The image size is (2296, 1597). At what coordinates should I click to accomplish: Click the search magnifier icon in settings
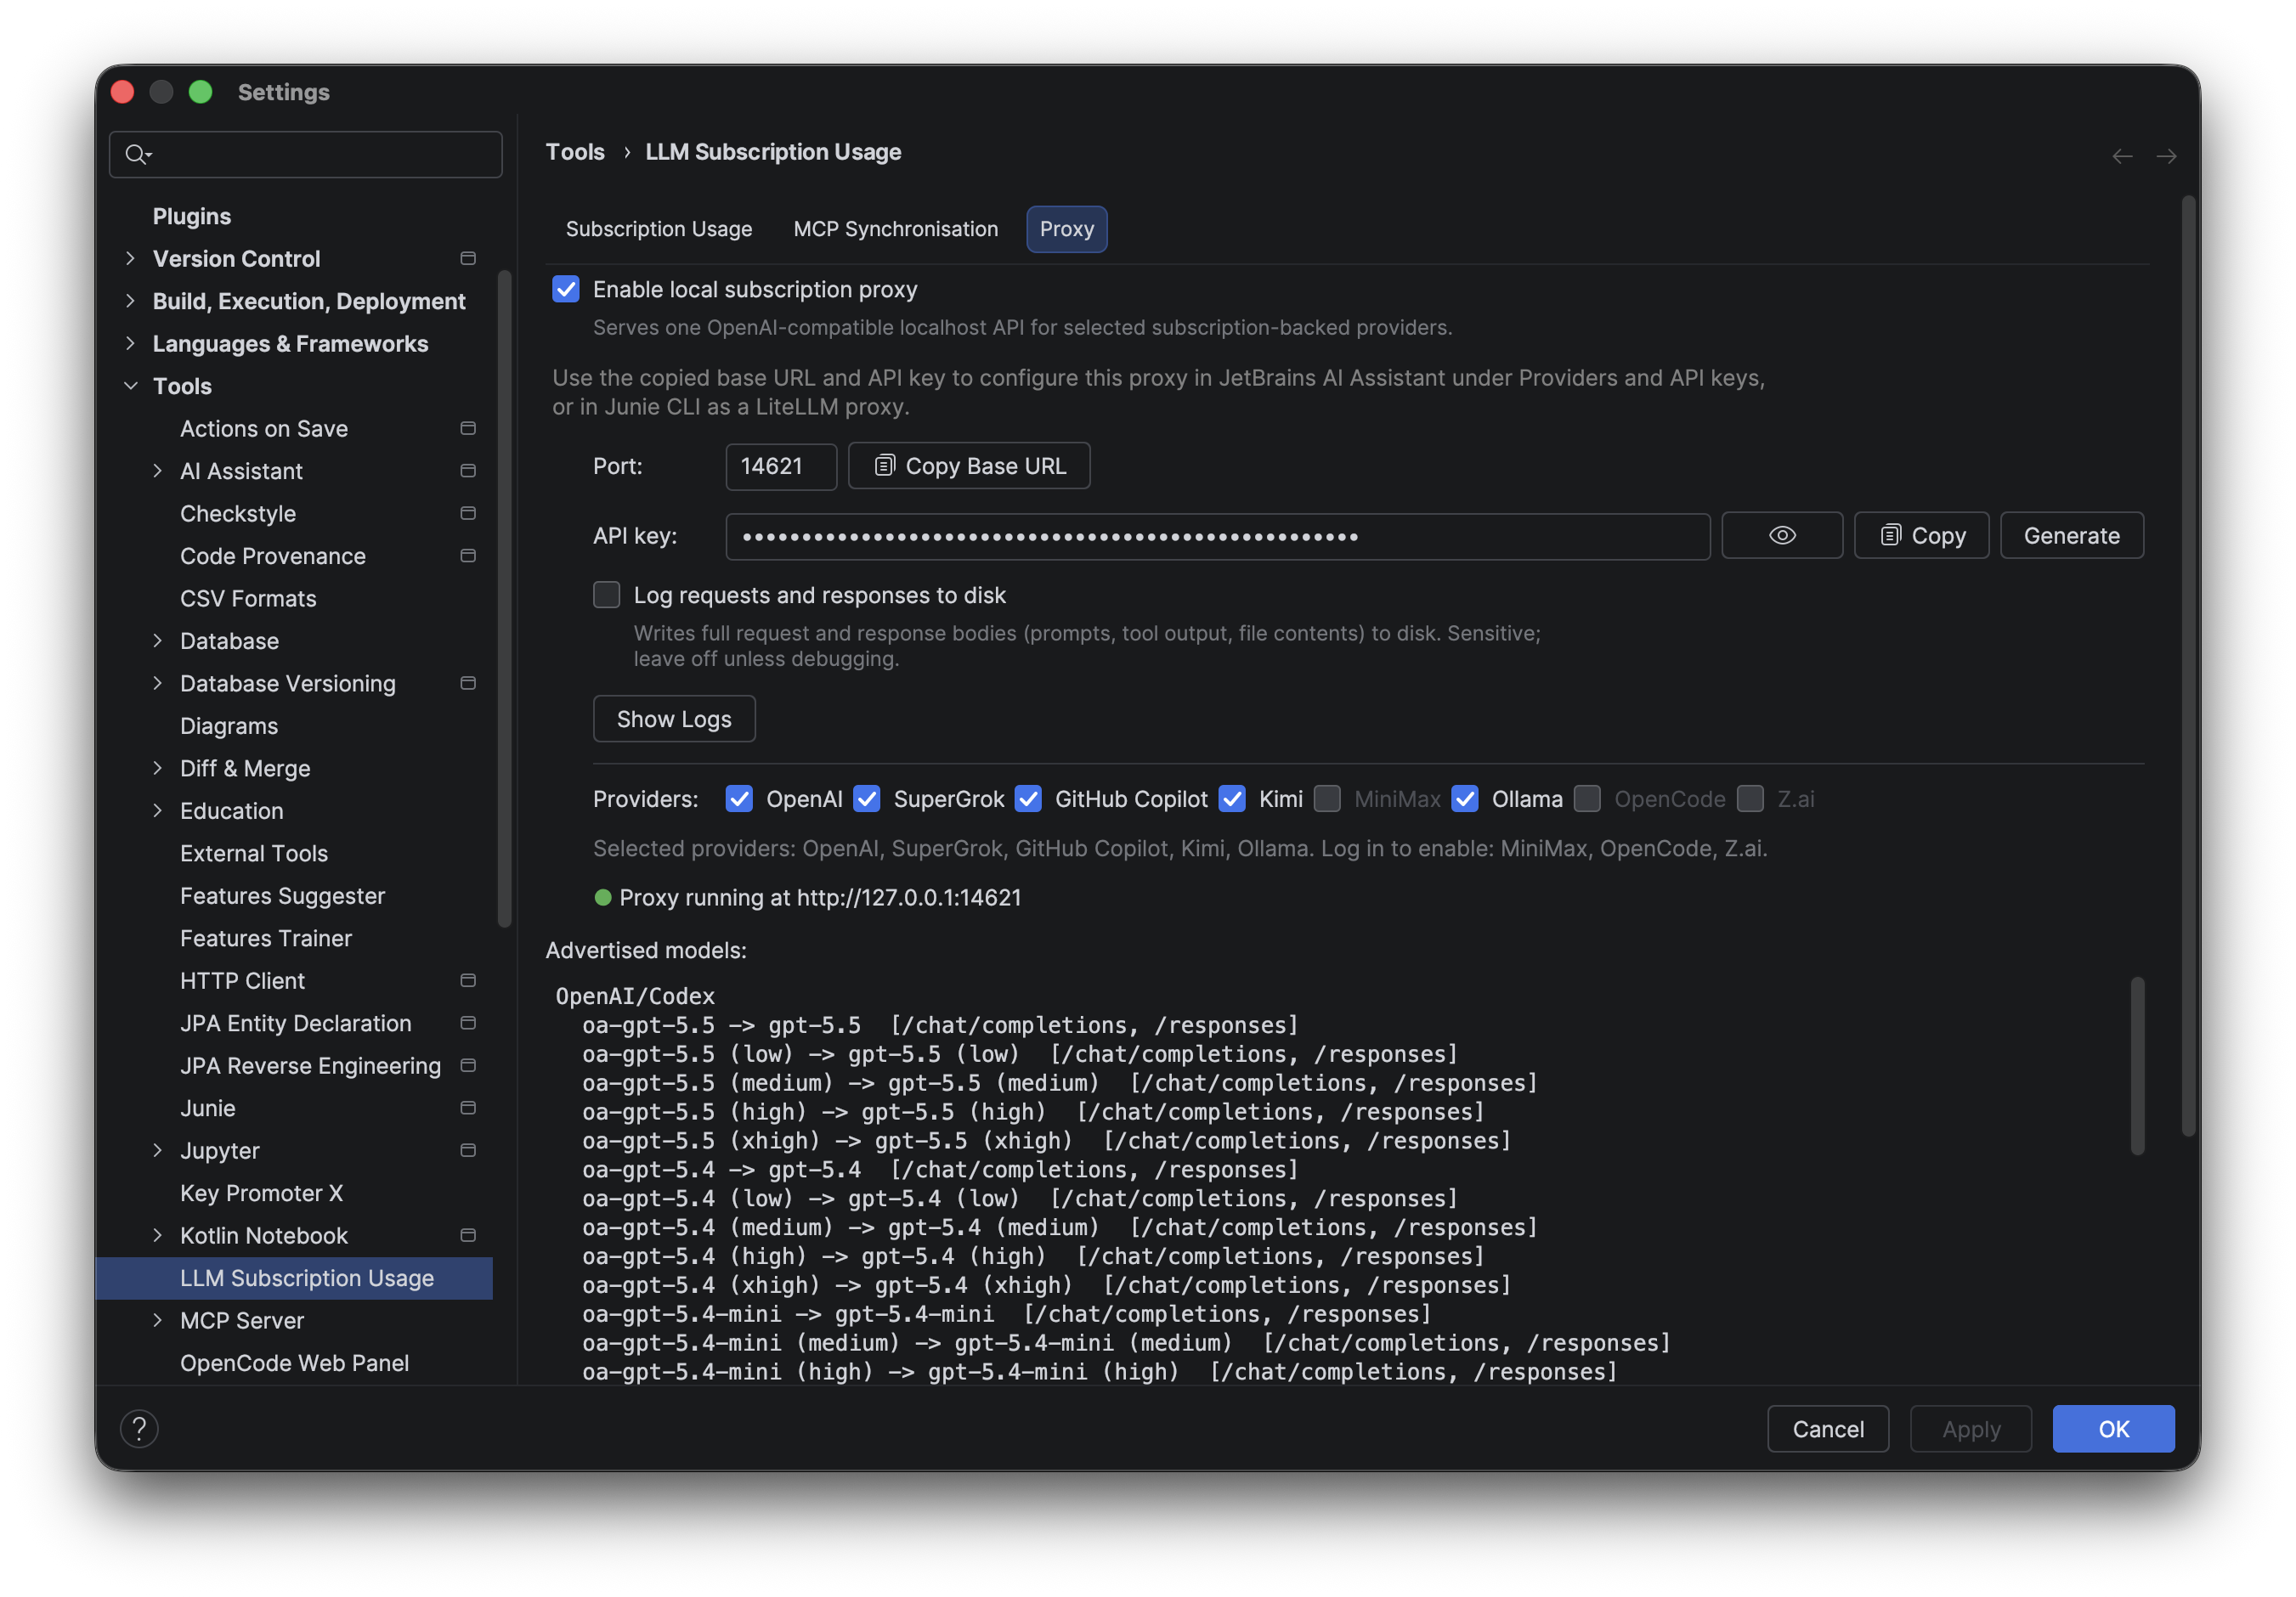tap(136, 154)
